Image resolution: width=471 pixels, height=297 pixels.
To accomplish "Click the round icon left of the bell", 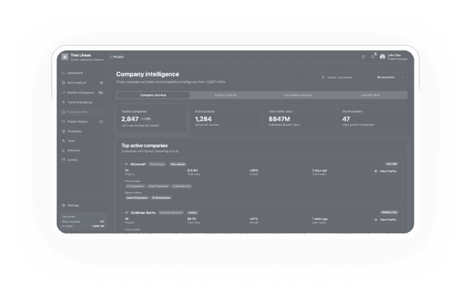I will (x=364, y=57).
